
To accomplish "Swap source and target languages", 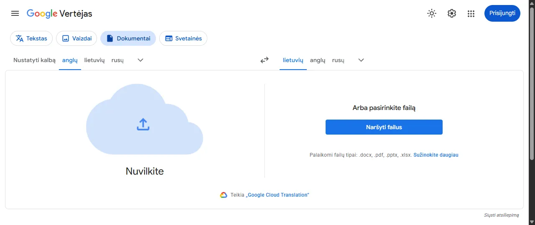I will tap(265, 60).
